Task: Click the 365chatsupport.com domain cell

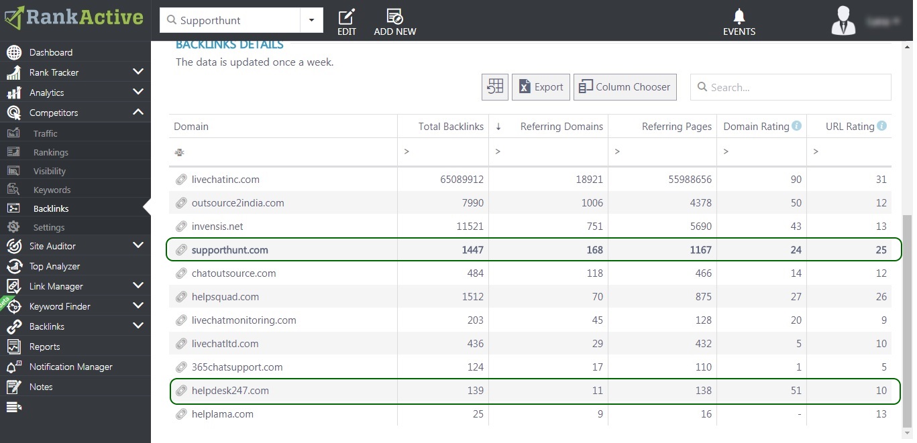Action: point(283,367)
